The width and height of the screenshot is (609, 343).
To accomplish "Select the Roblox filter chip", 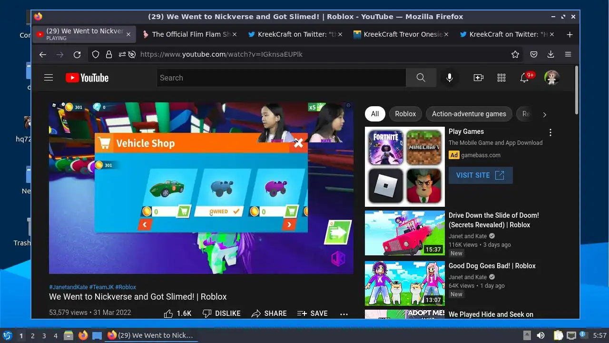I will pos(405,114).
